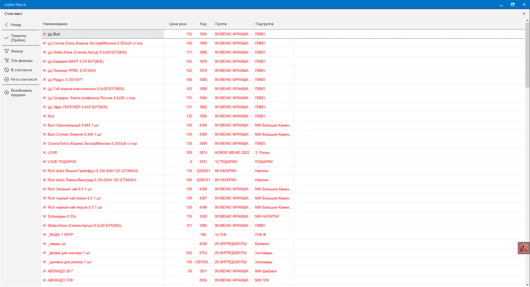Image resolution: width=530 pixels, height=287 pixels.
Task: Click the red floating icon at right edge
Action: pos(524,248)
